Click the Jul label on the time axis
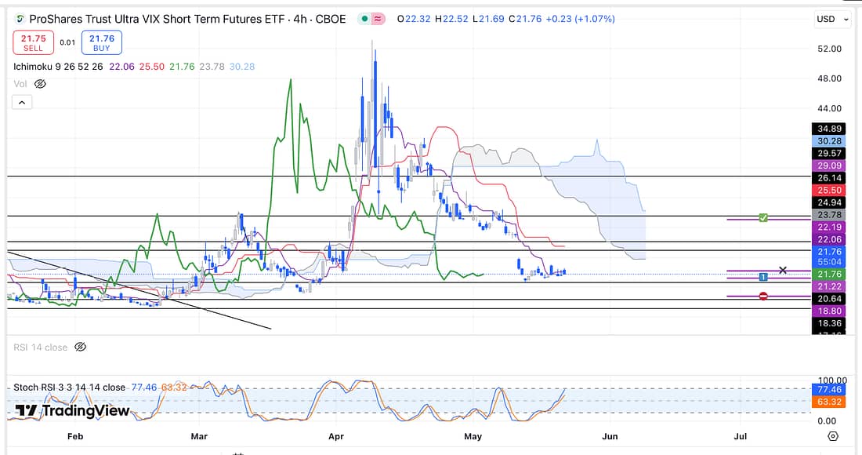 pos(741,436)
